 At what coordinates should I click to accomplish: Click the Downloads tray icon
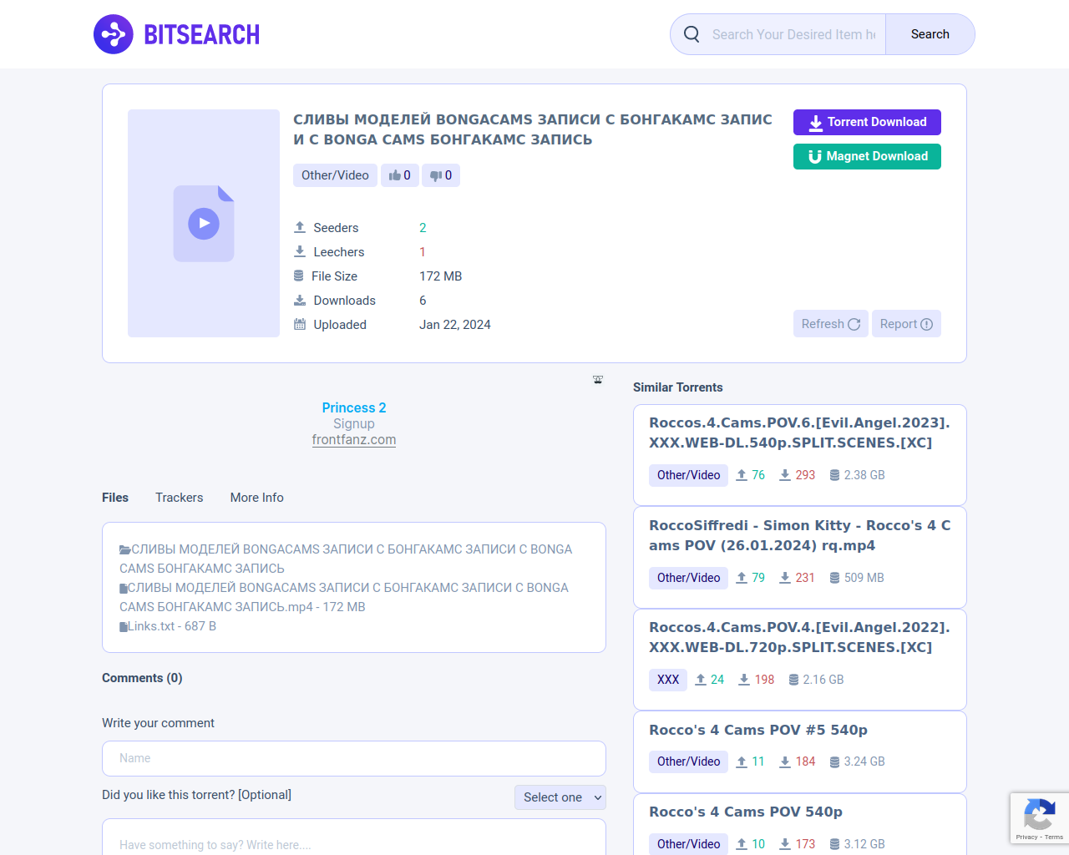[300, 300]
